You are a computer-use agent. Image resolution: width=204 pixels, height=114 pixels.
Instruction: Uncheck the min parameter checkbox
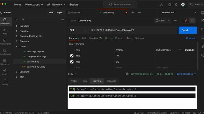click(72, 56)
